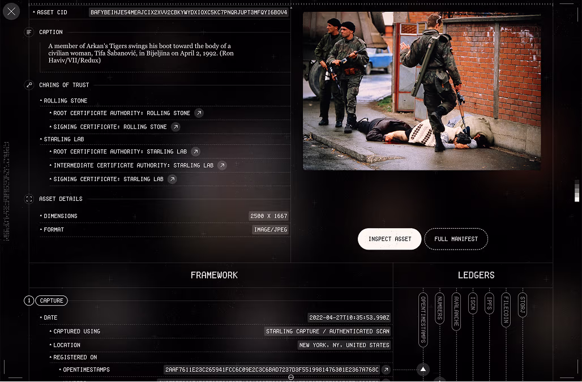The image size is (582, 382).
Task: Click the OpenTimestamps row label
Action: (86, 370)
